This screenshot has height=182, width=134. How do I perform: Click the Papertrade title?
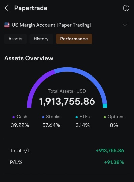[x=31, y=8]
